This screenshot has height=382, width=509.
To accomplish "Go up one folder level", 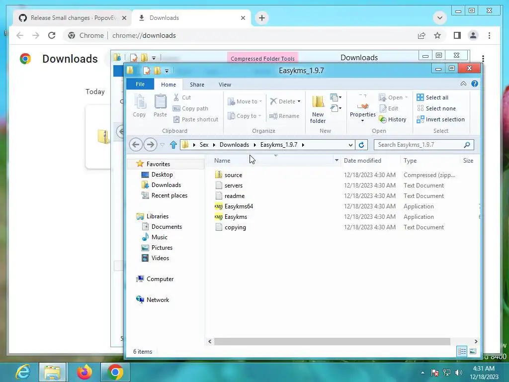I will tap(173, 145).
